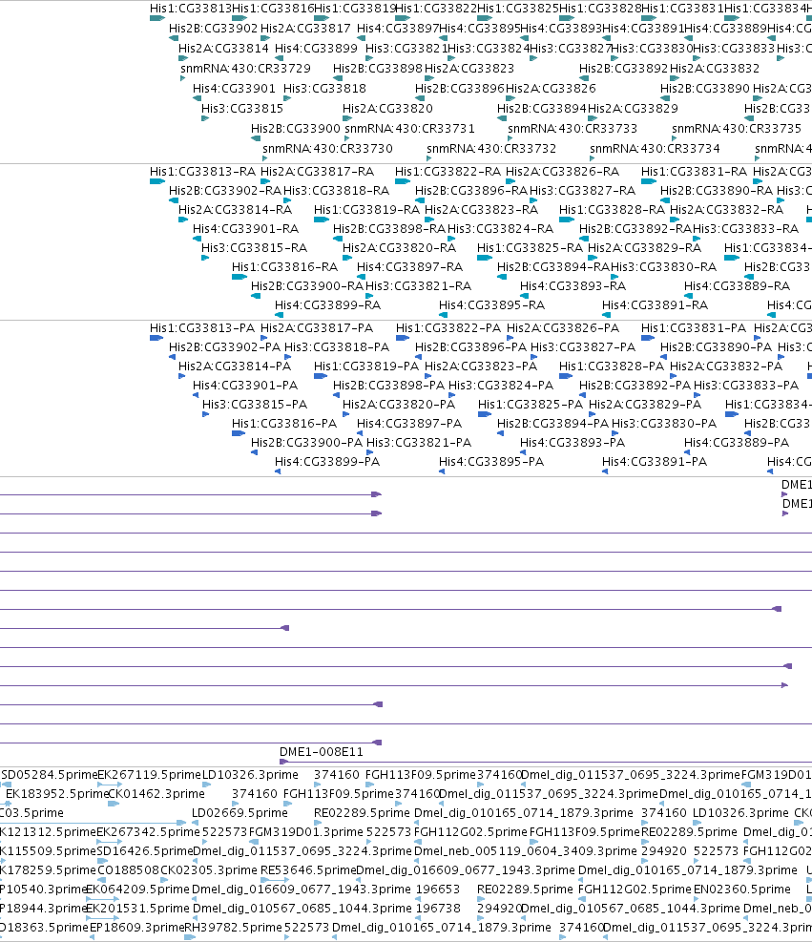The width and height of the screenshot is (812, 942).
Task: Open the EP18609.3prime EST label
Action: 137,928
